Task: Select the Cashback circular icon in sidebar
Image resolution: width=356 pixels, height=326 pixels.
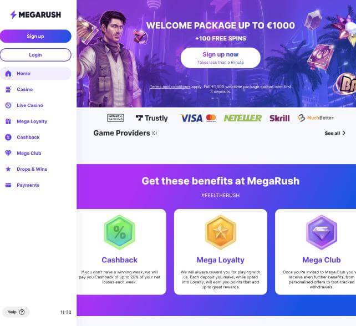Action: click(8, 137)
